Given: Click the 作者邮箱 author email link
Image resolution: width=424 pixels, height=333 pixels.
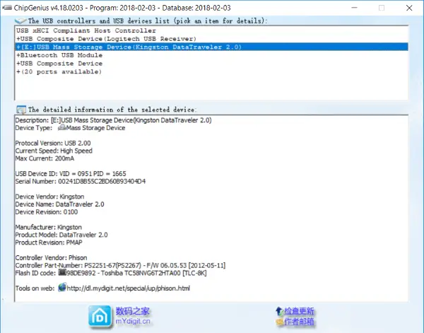Looking at the screenshot, I should (299, 322).
